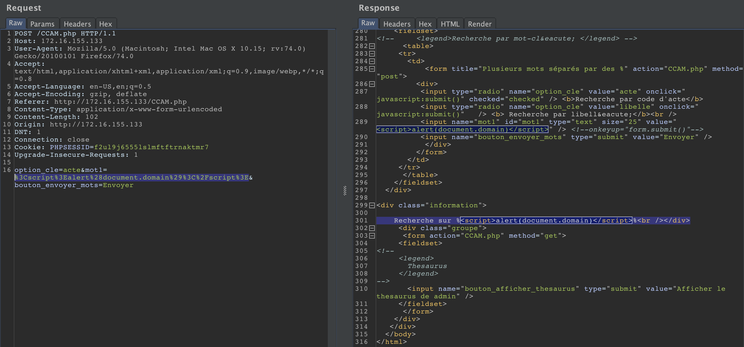Fold the td element on line 284
744x347 pixels.
point(372,61)
